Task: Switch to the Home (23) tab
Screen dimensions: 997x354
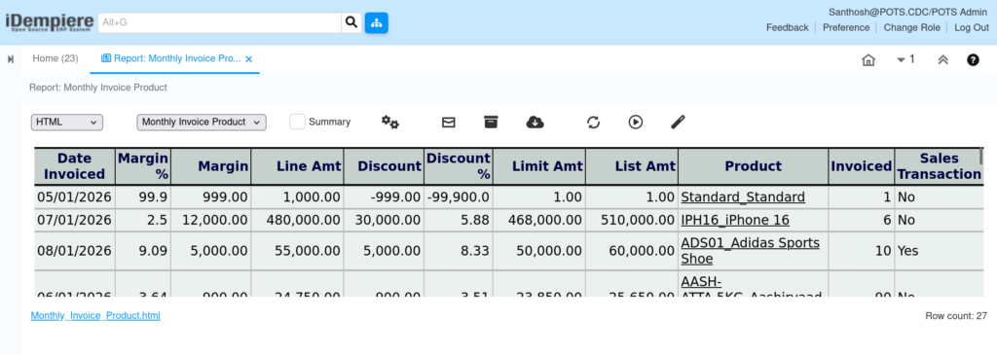Action: (55, 58)
